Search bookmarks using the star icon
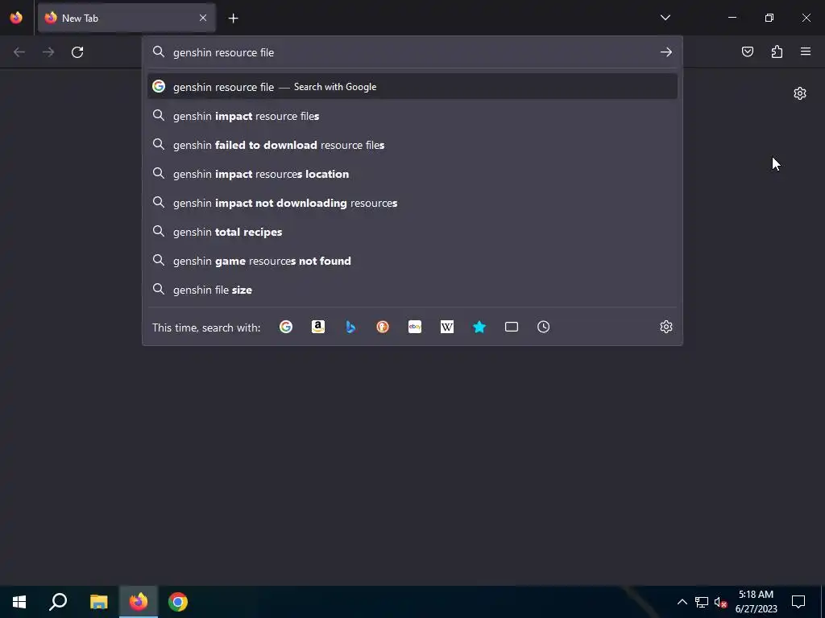This screenshot has height=618, width=825. tap(479, 327)
